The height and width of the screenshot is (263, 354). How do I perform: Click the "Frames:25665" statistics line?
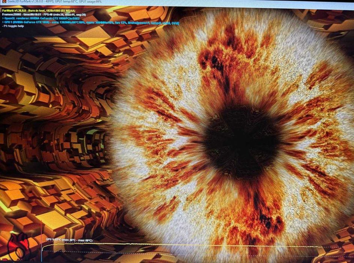[44, 15]
